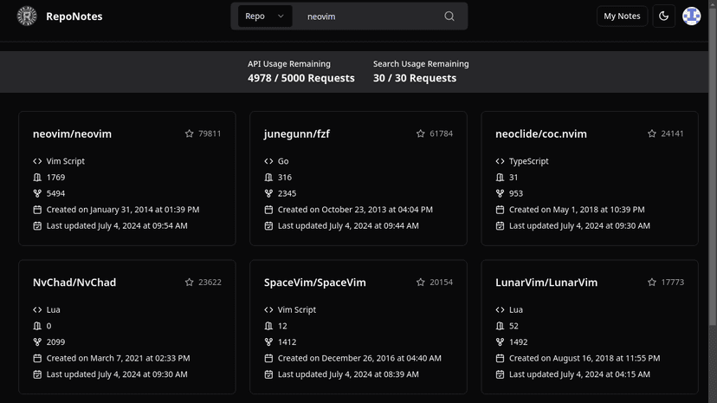Click the star icon on neovim/neovim
The height and width of the screenshot is (403, 717).
(x=190, y=133)
